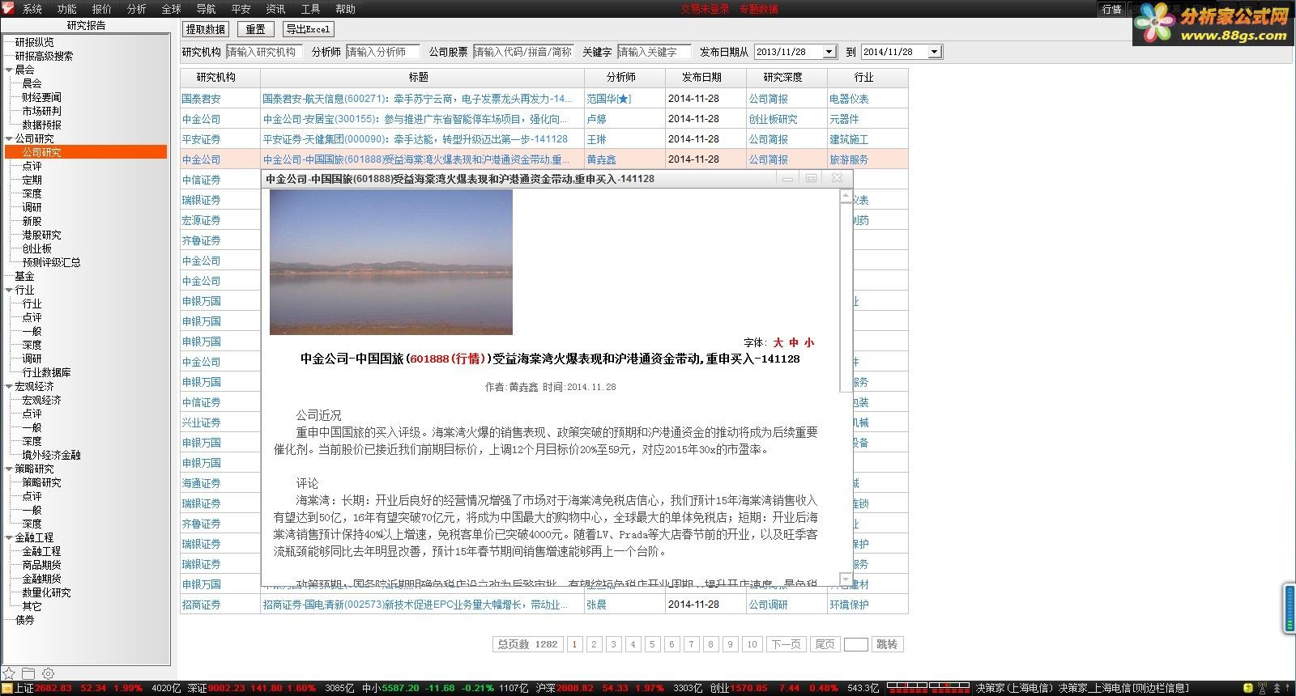Click the yellow icon left of 上证 index
The image size is (1296, 696).
tap(7, 689)
